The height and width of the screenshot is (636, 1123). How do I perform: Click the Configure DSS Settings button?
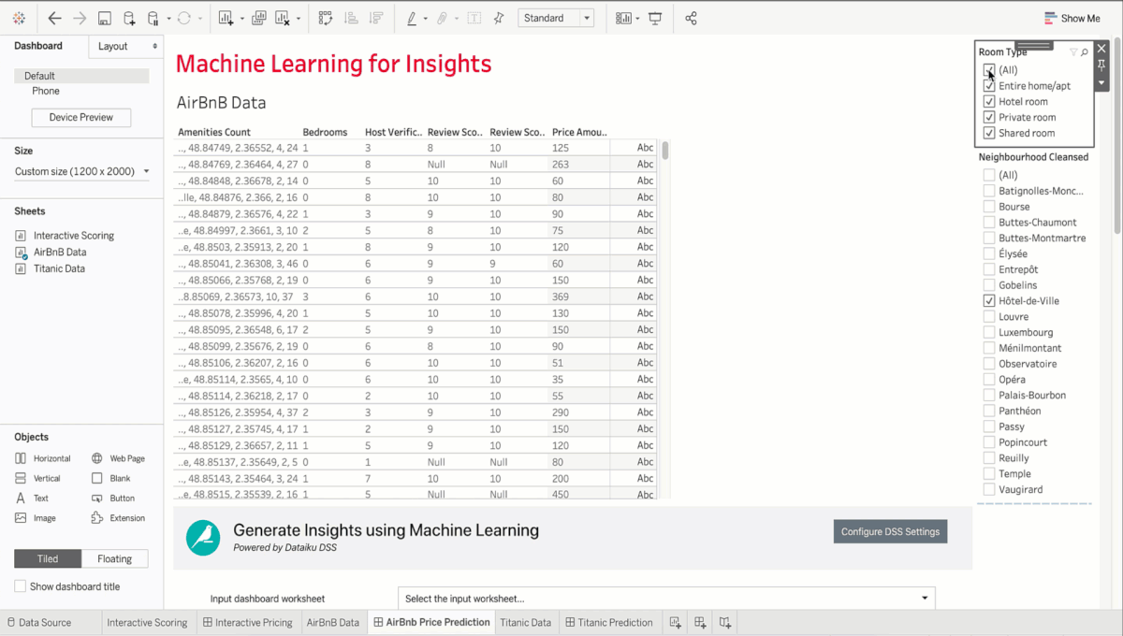point(889,531)
